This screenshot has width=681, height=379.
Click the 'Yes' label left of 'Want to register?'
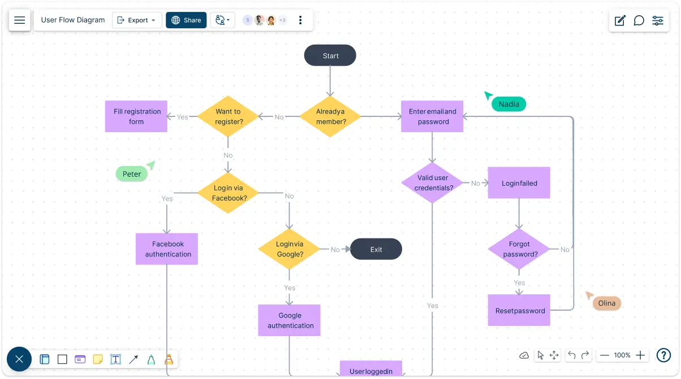pos(182,117)
